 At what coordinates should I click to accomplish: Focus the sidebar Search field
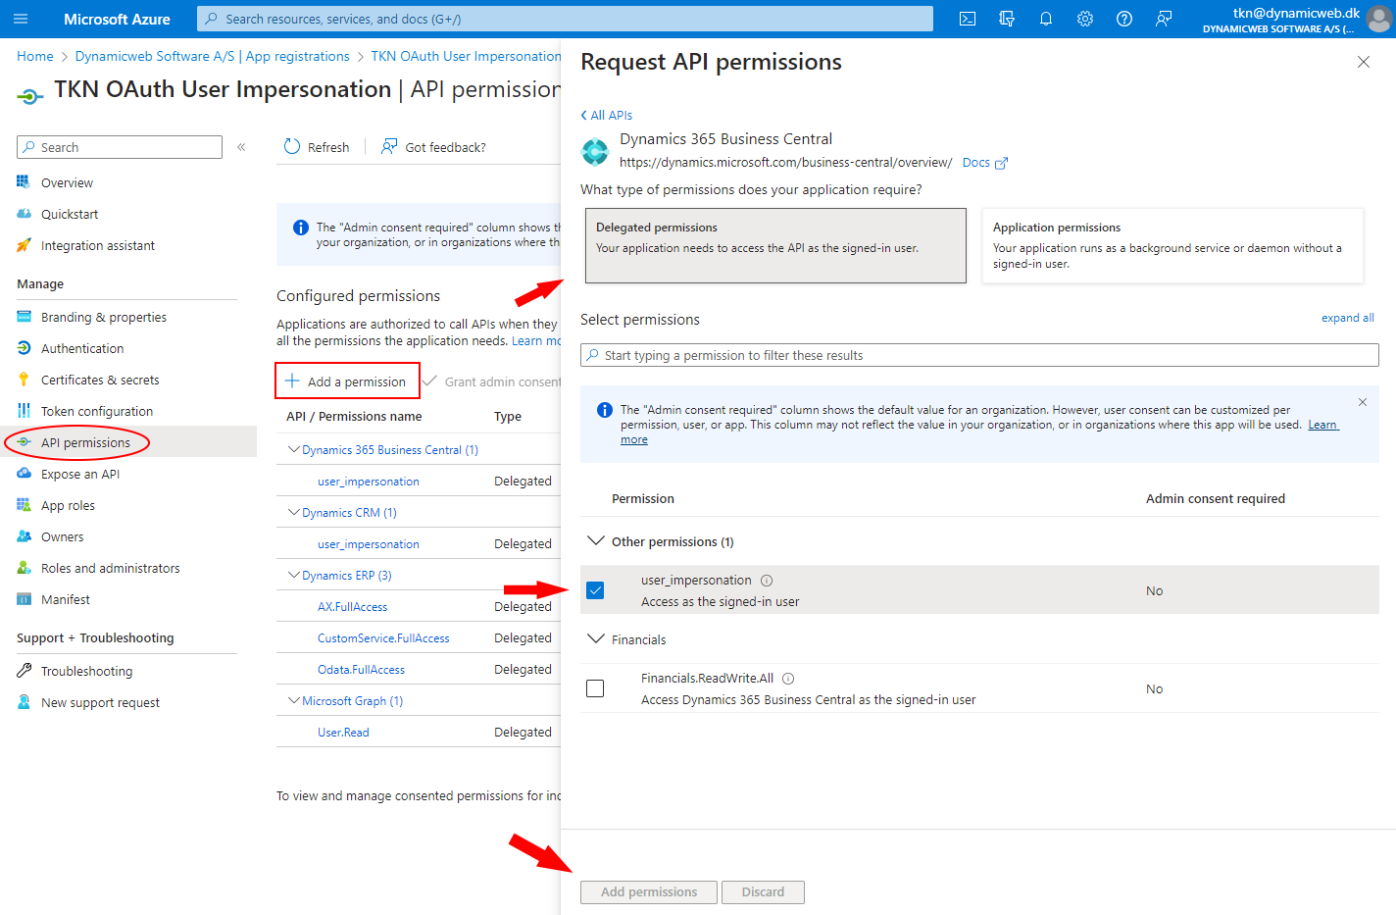click(x=120, y=147)
